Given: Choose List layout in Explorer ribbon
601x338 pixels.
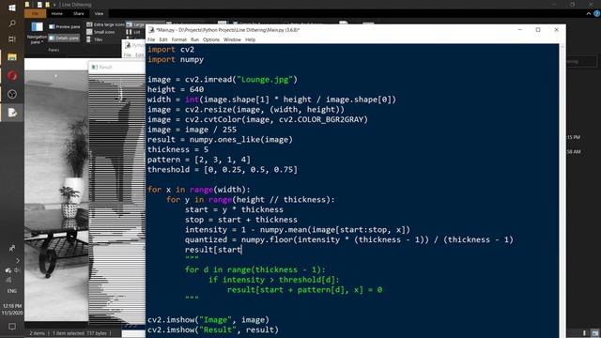Looking at the screenshot, I should click(x=133, y=32).
